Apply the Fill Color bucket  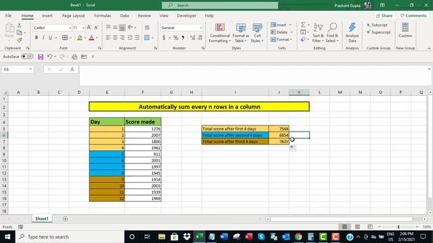pos(80,38)
